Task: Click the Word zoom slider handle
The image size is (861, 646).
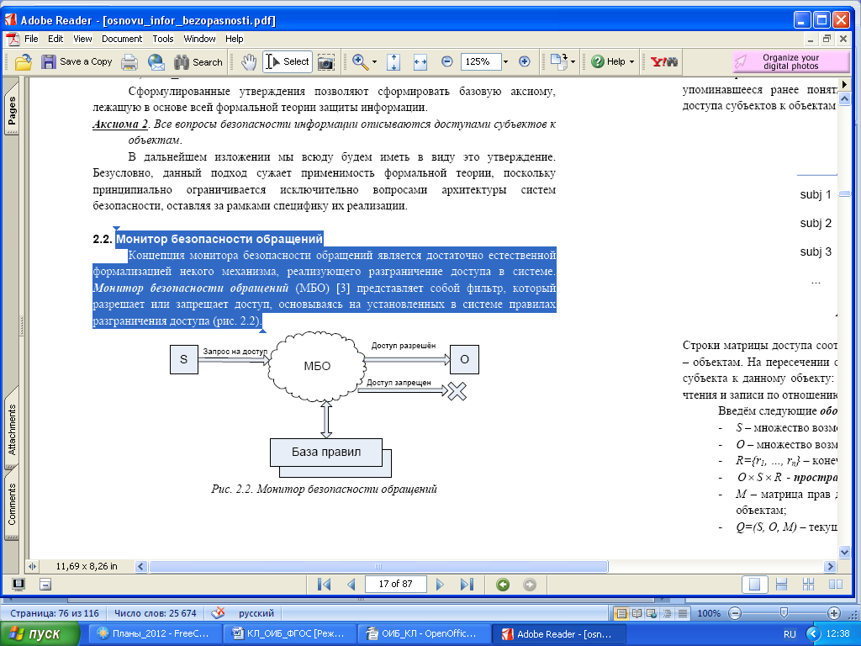Action: [x=784, y=613]
